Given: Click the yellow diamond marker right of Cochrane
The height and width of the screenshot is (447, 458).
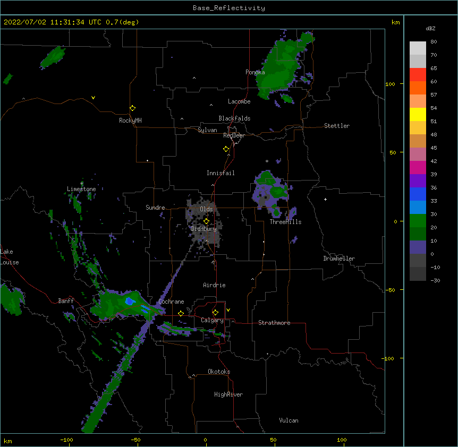Looking at the screenshot, I should coord(181,313).
